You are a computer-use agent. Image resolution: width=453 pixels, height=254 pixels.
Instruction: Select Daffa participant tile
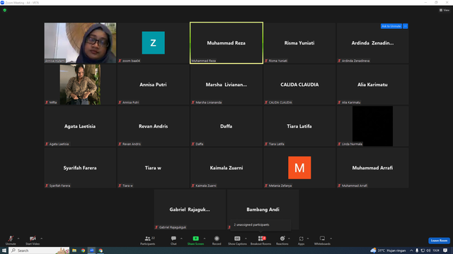coord(226,126)
